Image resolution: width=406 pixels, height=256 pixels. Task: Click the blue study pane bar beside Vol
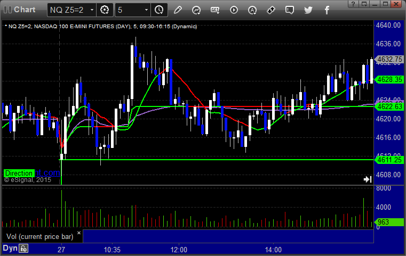tap(228, 236)
